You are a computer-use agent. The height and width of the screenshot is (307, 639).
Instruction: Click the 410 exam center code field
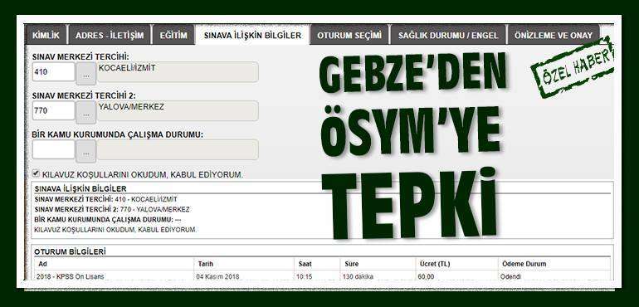[54, 71]
